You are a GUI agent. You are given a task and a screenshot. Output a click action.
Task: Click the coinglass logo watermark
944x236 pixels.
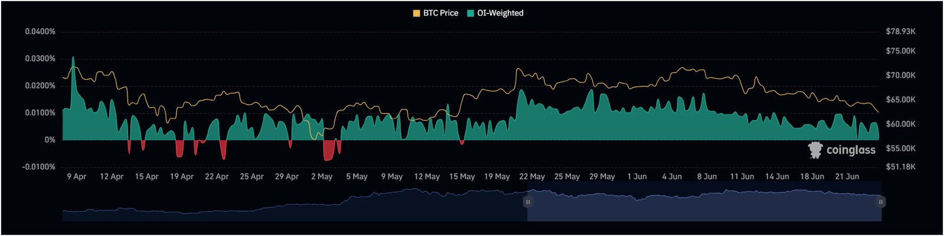[x=842, y=150]
